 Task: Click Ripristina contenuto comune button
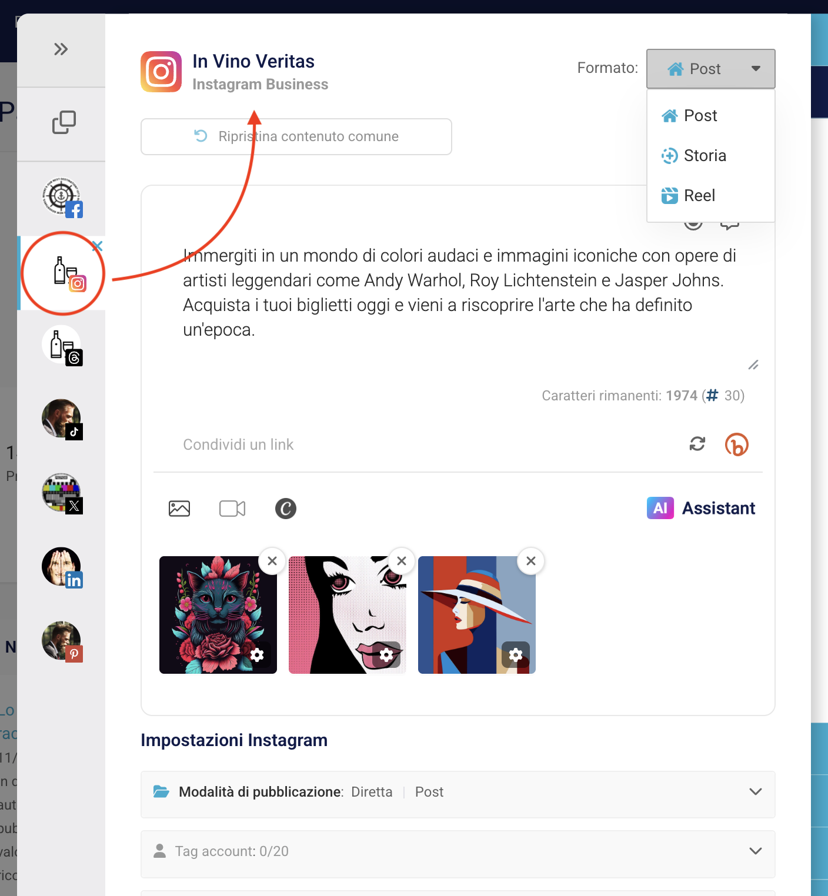point(296,136)
